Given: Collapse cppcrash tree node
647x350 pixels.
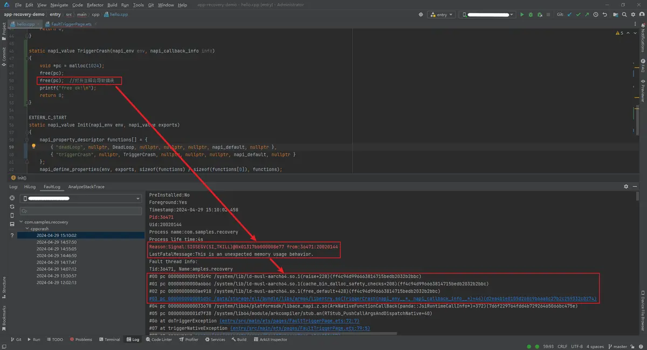Looking at the screenshot, I should (x=27, y=229).
